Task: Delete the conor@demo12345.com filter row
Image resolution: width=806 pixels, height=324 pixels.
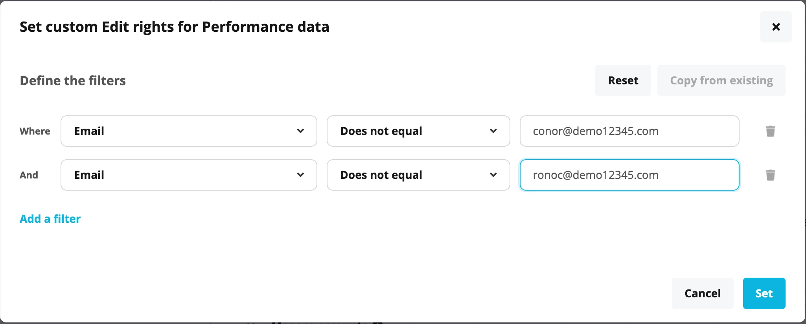Action: coord(770,131)
